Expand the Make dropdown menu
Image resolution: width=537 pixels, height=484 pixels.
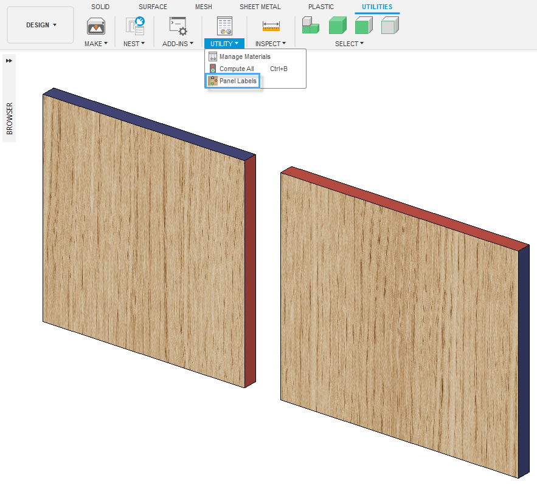tap(96, 44)
